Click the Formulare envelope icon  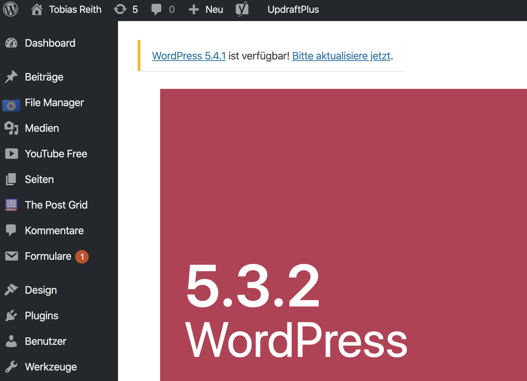[x=12, y=256]
